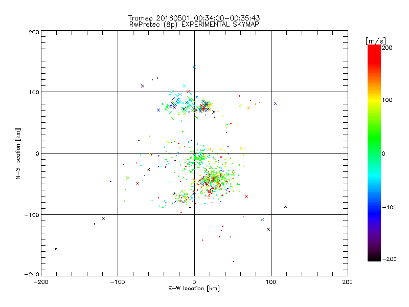Click the '[m/s]' colorbar unit label

(x=376, y=41)
